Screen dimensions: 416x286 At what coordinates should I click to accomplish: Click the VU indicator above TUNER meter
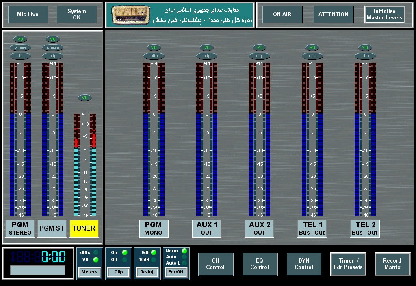click(x=84, y=98)
